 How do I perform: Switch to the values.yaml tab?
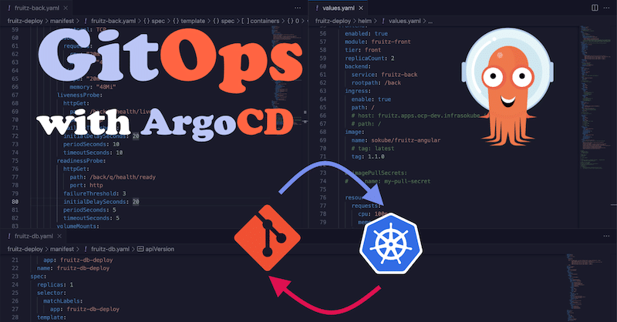click(339, 8)
